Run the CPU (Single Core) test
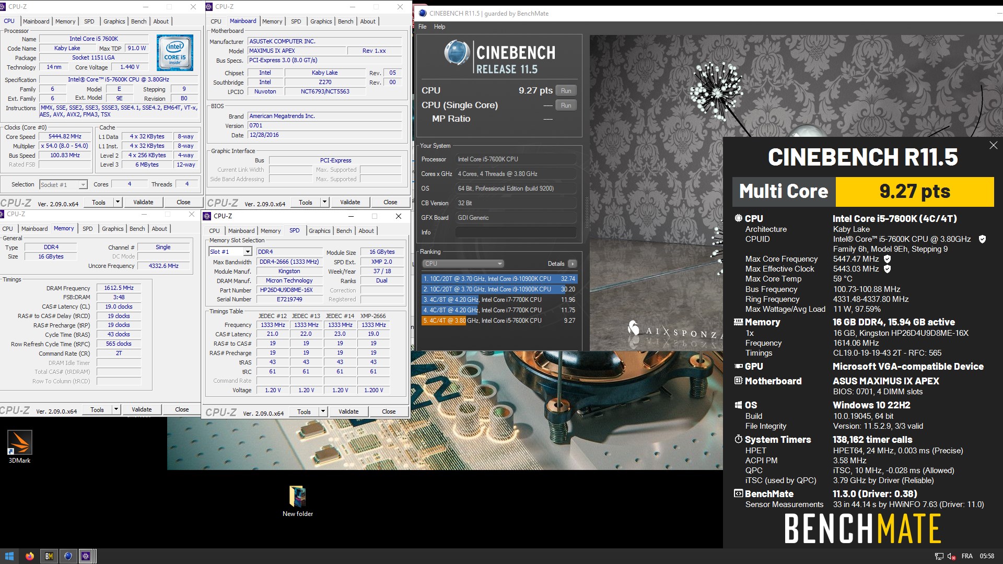The image size is (1003, 564). point(566,105)
